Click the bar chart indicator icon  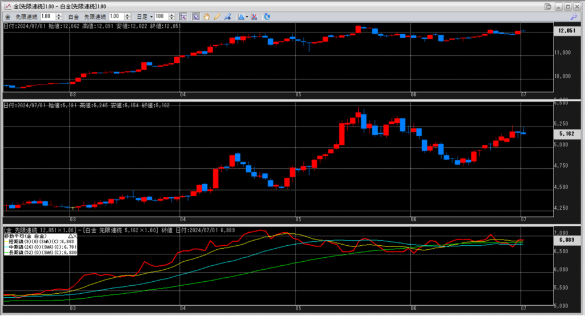(241, 17)
